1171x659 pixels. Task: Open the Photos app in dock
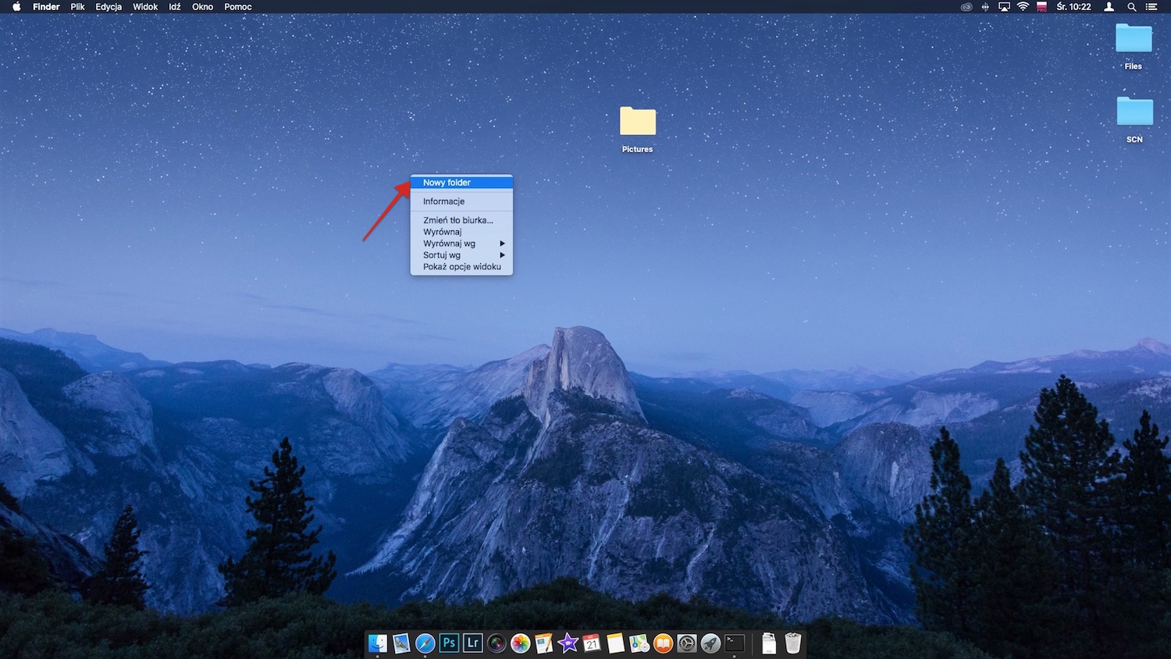520,643
